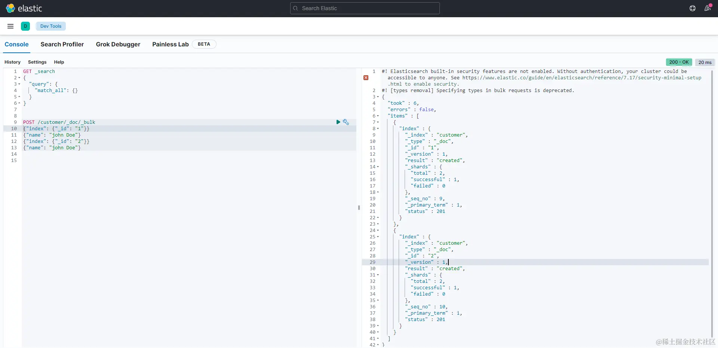Select the "POST /customer/_doc/_bulk" line

pyautogui.click(x=59, y=122)
